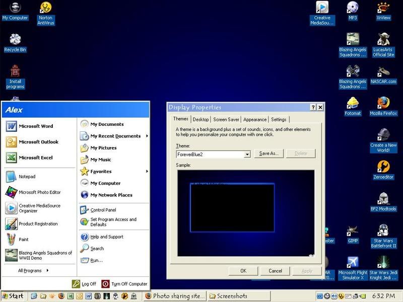Viewport: 403px width, 302px height.
Task: Select the NASCAR.com desktop shortcut
Action: pos(383,75)
